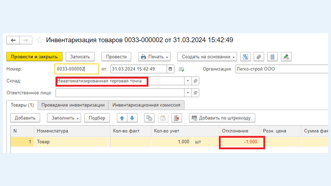Open Склад item with open icon
Image resolution: width=331 pixels, height=186 pixels.
coord(196,81)
